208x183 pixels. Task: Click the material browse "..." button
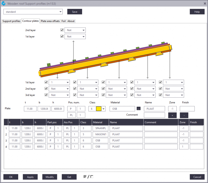pos(138,109)
